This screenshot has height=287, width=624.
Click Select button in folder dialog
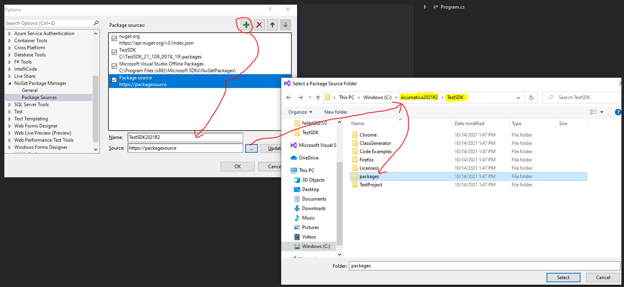point(563,277)
